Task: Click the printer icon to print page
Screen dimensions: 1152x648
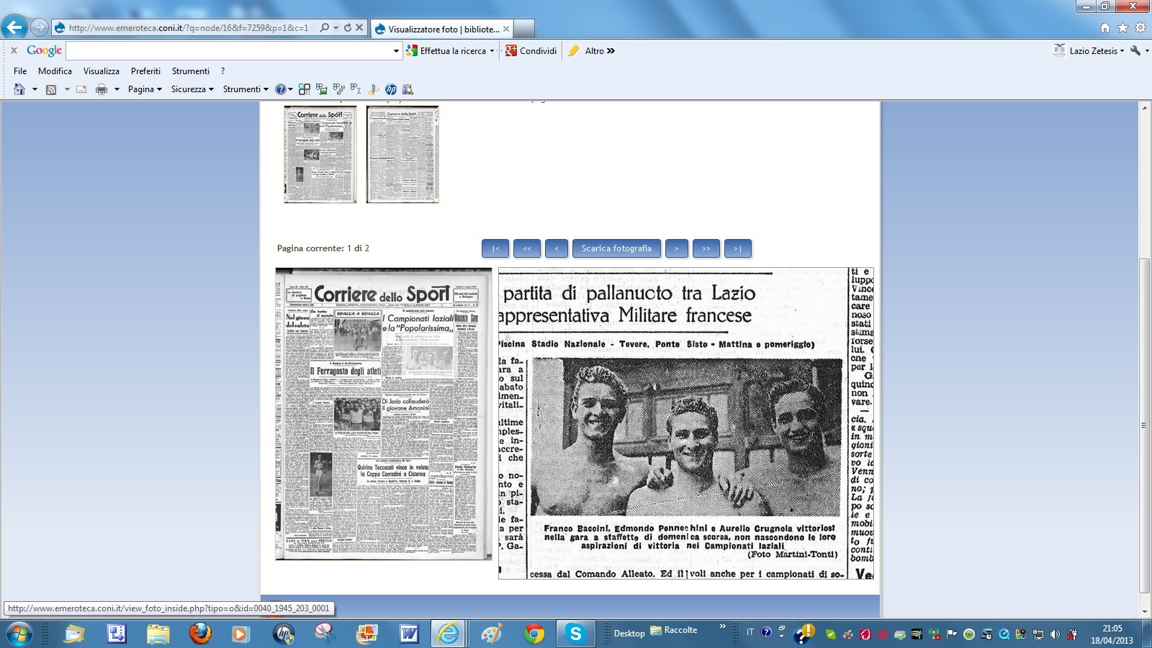Action: tap(102, 89)
